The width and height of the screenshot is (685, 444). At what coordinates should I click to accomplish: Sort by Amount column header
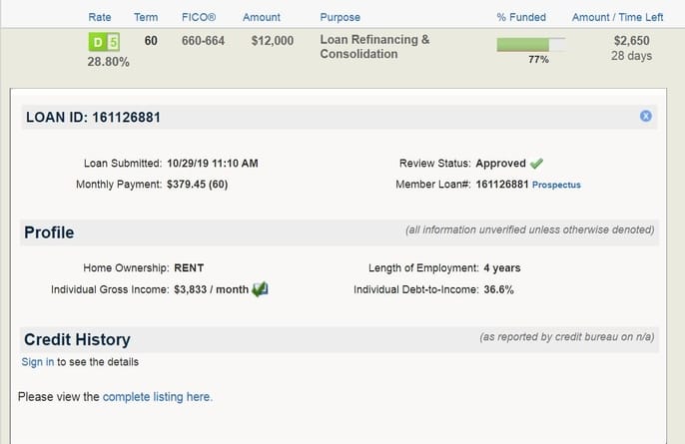262,17
